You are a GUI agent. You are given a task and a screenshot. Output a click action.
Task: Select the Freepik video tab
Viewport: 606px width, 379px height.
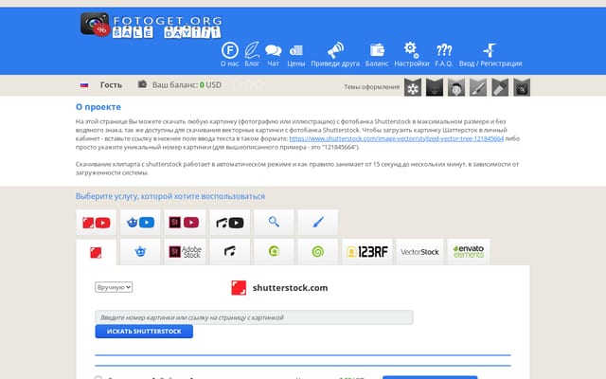(140, 223)
